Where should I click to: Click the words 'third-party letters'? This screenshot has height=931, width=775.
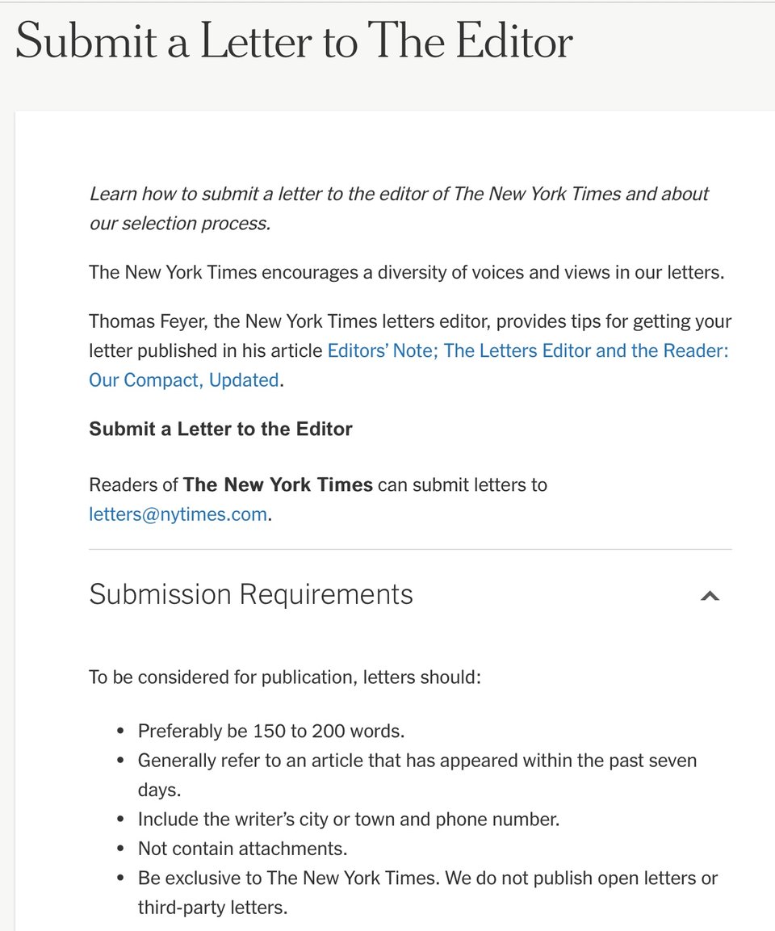[212, 908]
